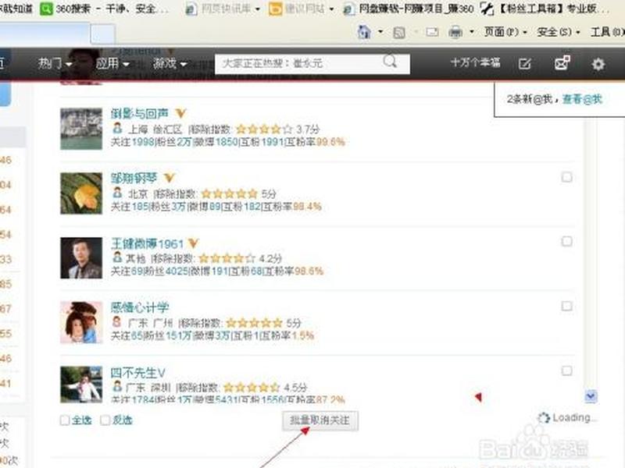
Task: Click the scroll-down arrow of the list
Action: point(591,396)
